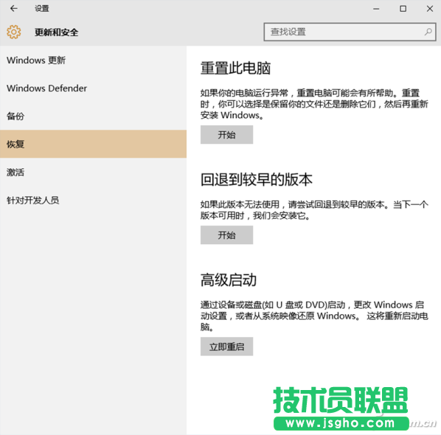Click the 重置此电脑 heading
The image size is (441, 435).
point(235,68)
